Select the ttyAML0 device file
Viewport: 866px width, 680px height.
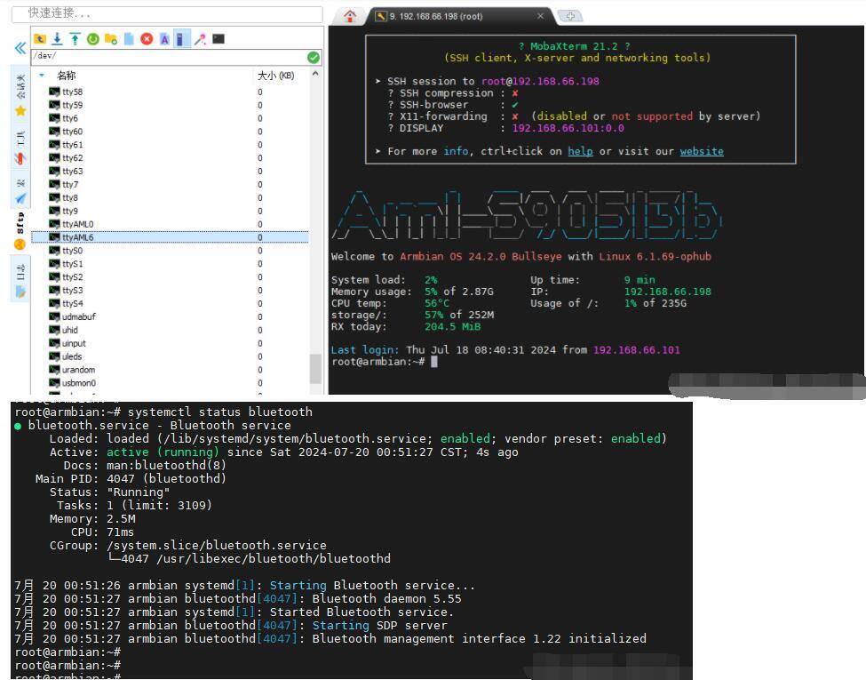[171, 225]
